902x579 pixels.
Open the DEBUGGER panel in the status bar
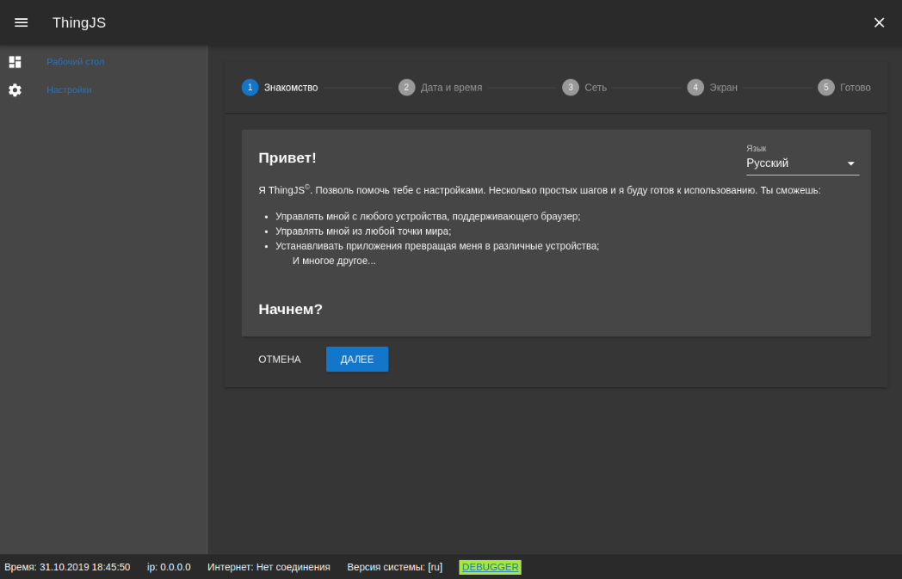[x=490, y=567]
